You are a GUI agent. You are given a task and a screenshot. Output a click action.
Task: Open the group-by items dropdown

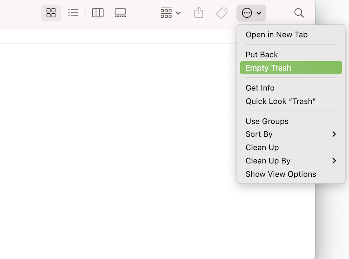171,13
